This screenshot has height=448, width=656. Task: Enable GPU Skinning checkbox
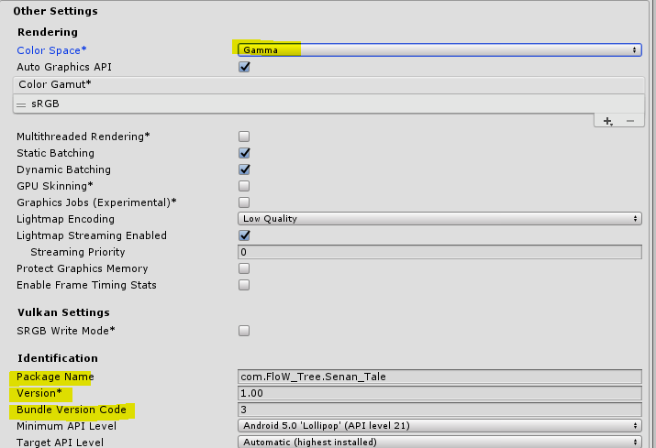coord(244,186)
